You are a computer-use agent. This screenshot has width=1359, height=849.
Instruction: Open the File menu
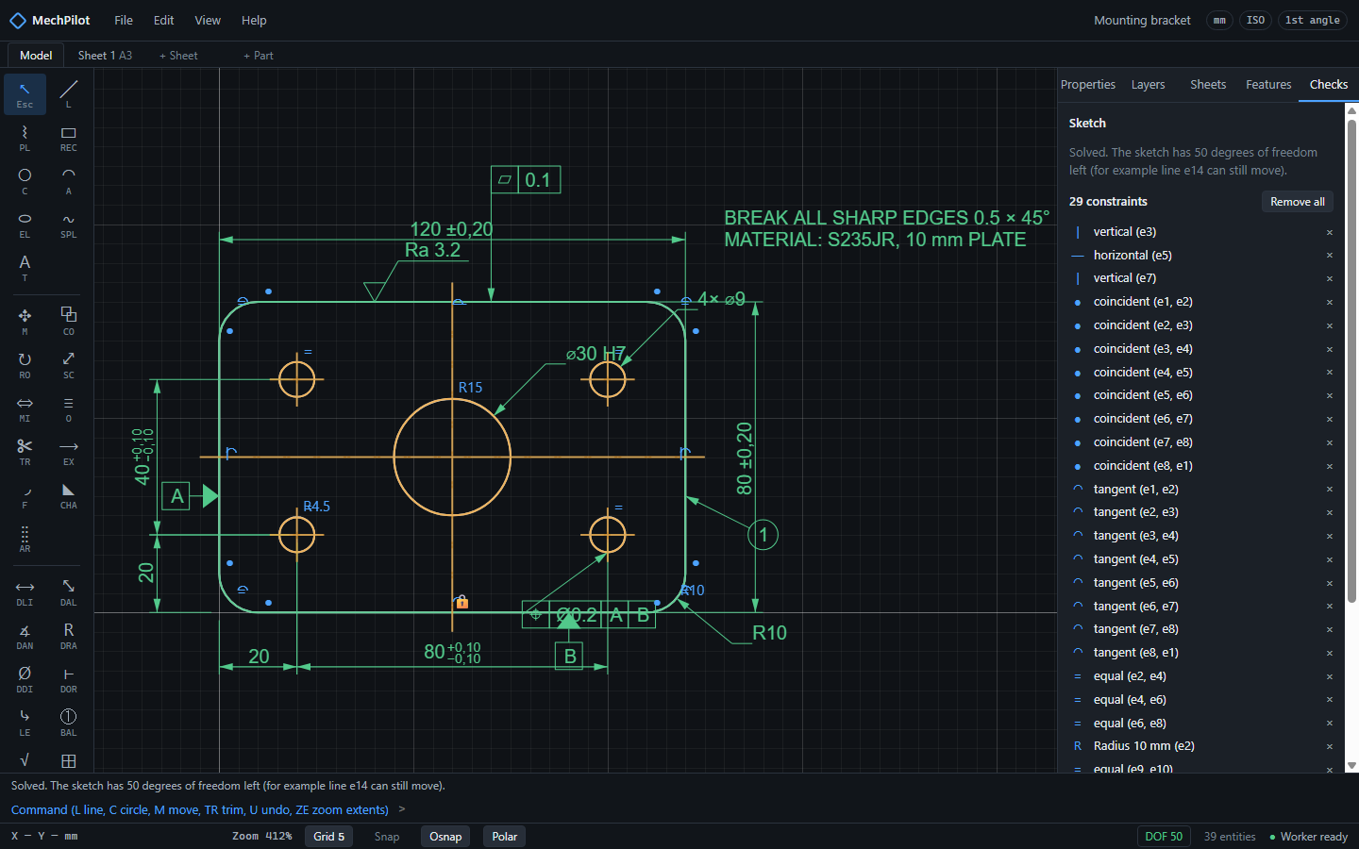tap(124, 20)
